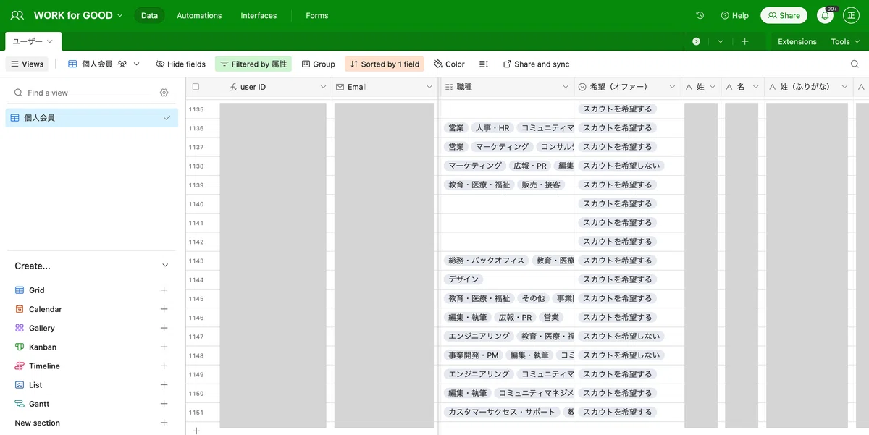Click the user avatar 正
Image resolution: width=869 pixels, height=435 pixels.
tap(851, 15)
